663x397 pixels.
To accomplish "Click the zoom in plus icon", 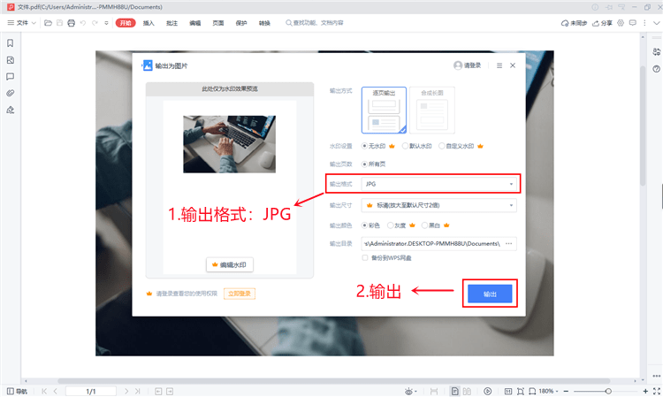I will 645,392.
